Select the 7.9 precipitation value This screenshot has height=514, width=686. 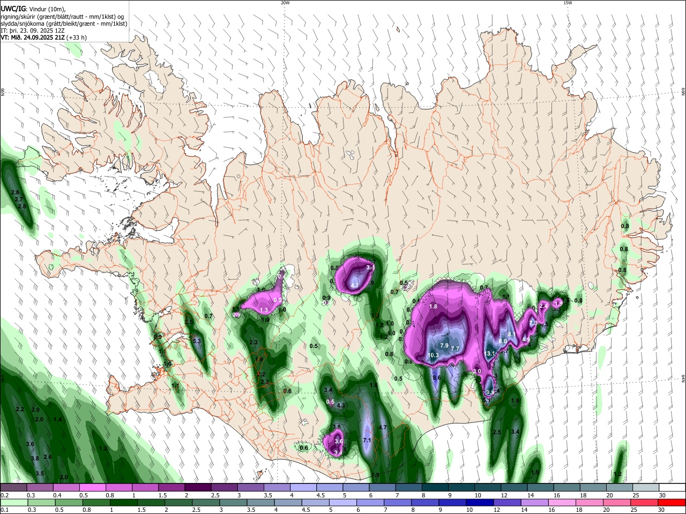point(444,346)
